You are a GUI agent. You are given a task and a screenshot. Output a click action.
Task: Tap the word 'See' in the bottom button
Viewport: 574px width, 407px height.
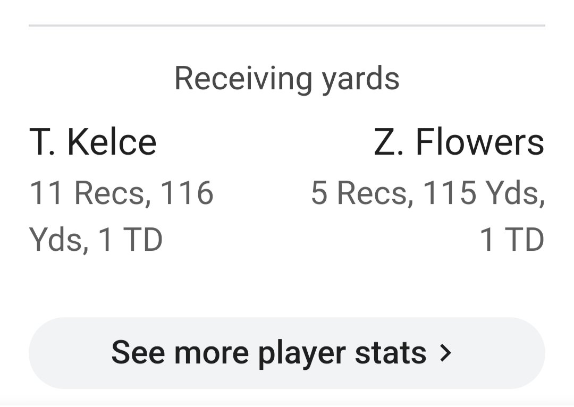coord(138,352)
